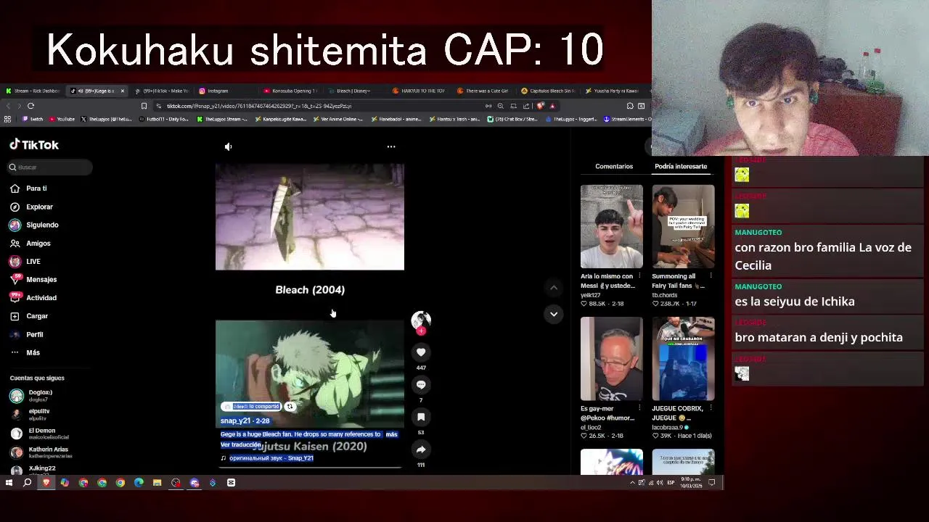Switch to Konosuba Opening tab
The image size is (929, 522).
(x=290, y=91)
